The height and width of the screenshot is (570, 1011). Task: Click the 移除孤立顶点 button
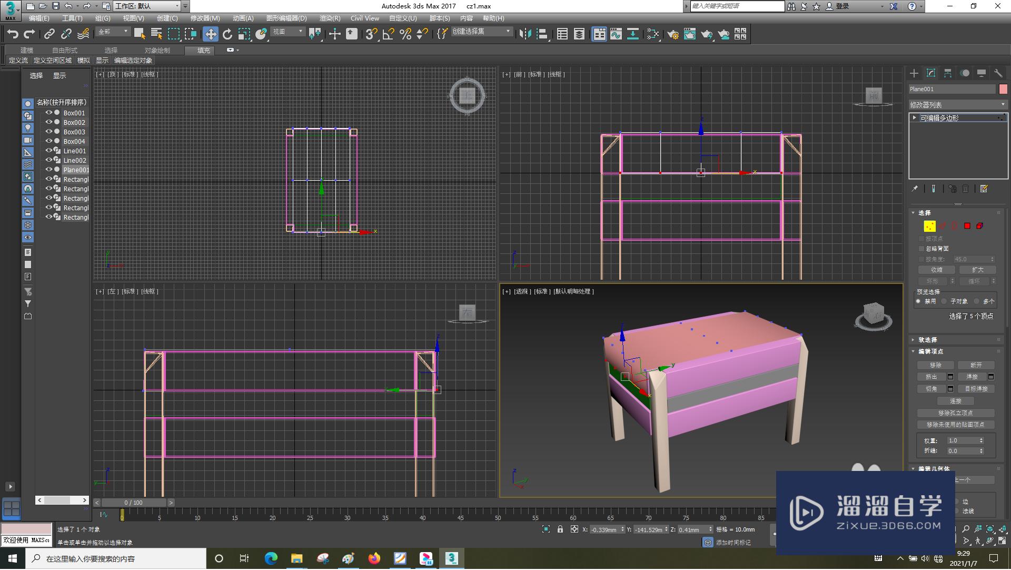point(956,414)
